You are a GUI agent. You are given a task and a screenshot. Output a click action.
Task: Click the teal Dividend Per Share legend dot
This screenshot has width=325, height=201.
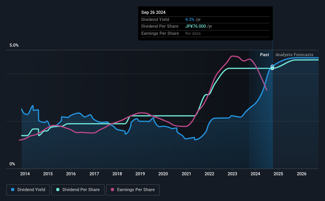pyautogui.click(x=58, y=190)
